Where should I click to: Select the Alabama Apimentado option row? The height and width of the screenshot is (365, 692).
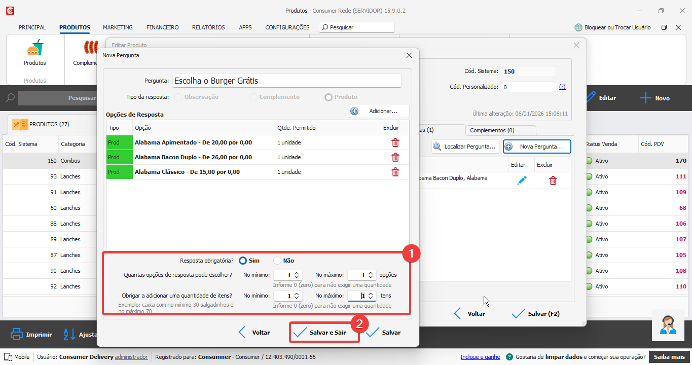[258, 142]
